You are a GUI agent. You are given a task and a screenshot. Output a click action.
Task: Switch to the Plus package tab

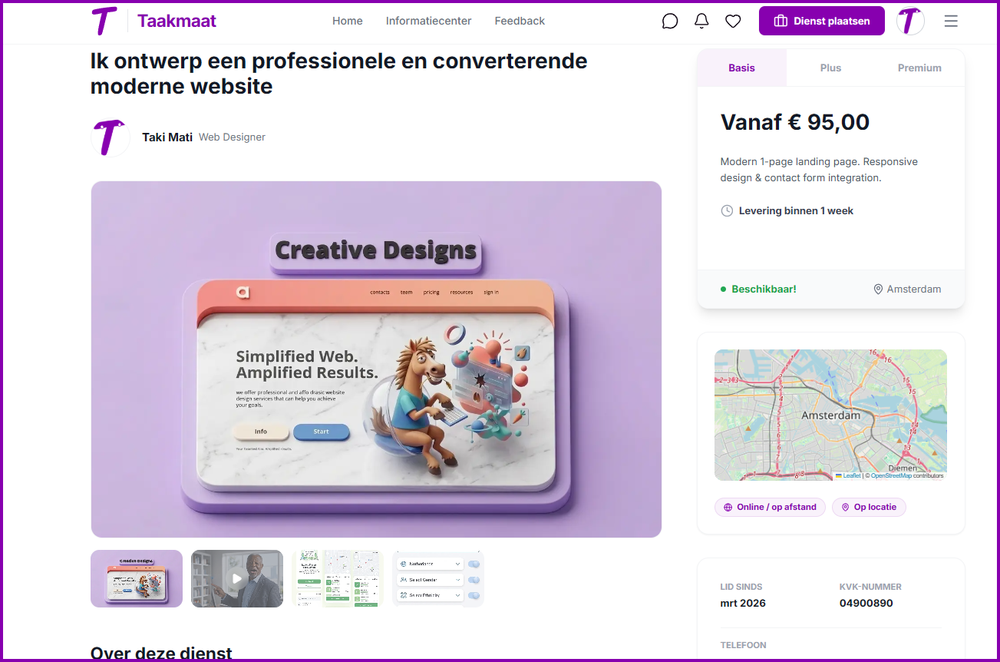830,68
